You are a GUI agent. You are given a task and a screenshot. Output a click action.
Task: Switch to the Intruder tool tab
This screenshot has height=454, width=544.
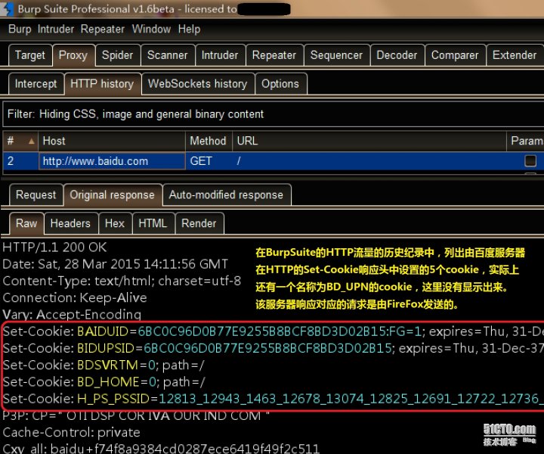pyautogui.click(x=220, y=55)
